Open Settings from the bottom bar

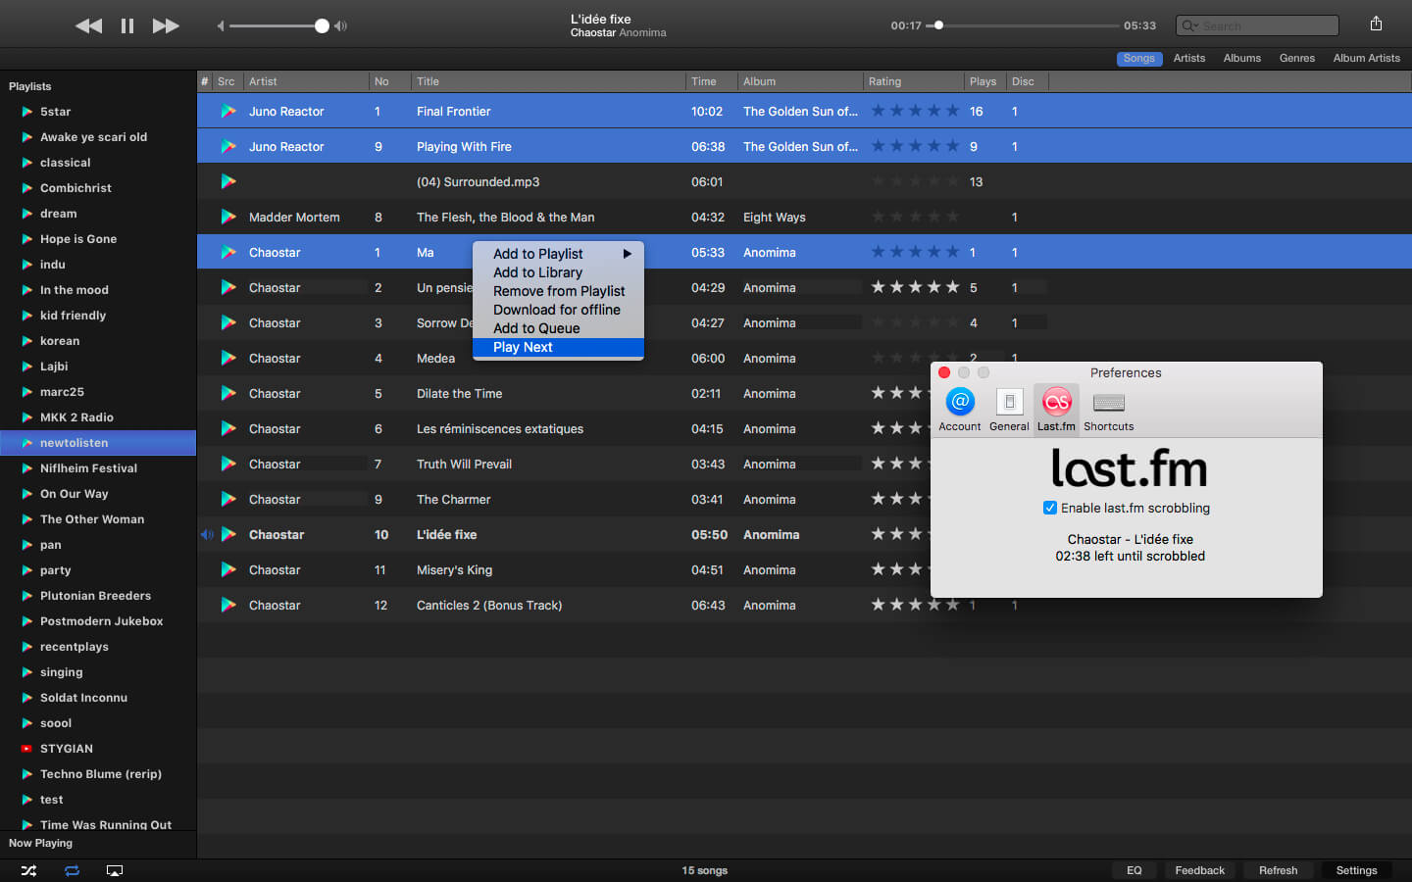coord(1356,870)
